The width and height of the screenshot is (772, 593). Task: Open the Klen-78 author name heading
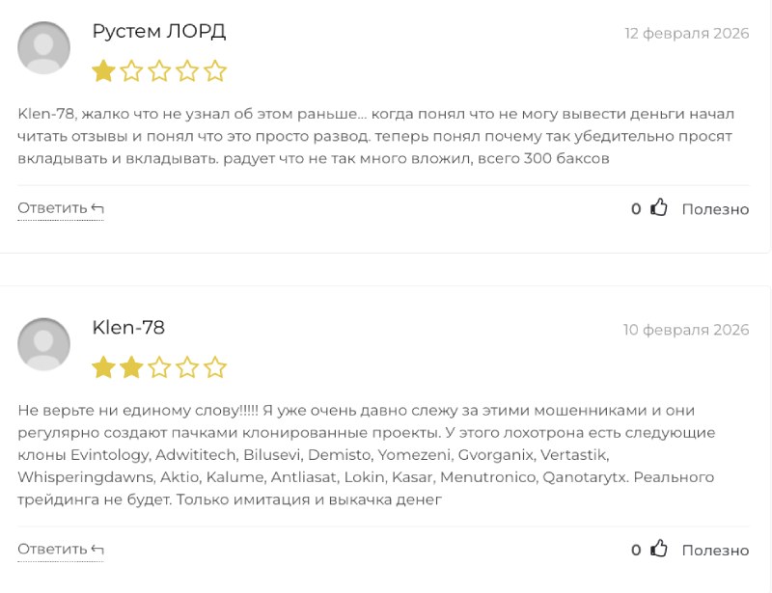pyautogui.click(x=128, y=328)
